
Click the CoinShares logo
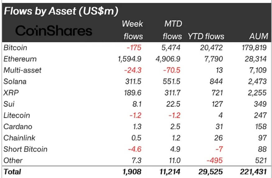(54, 30)
